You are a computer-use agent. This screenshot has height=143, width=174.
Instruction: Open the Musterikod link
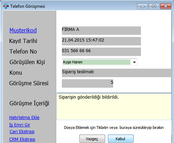[x=23, y=30]
